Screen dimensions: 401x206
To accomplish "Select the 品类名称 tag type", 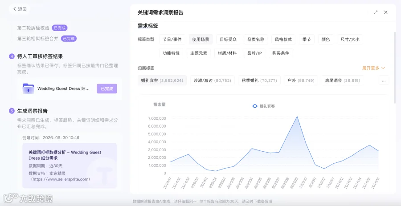I will click(256, 40).
